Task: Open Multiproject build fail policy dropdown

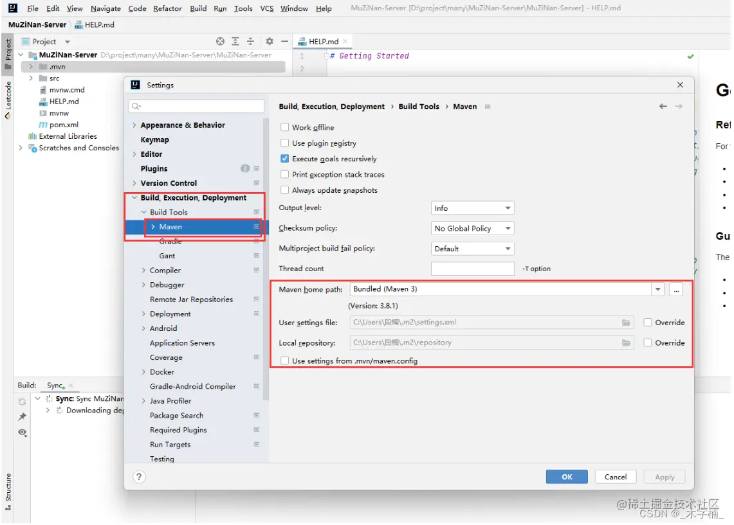Action: 472,249
